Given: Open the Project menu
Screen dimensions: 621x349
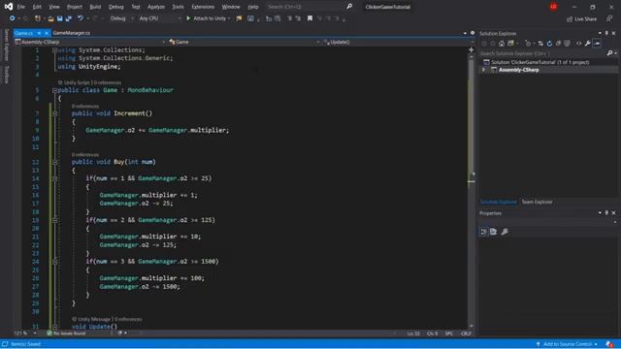Looking at the screenshot, I should 75,7.
